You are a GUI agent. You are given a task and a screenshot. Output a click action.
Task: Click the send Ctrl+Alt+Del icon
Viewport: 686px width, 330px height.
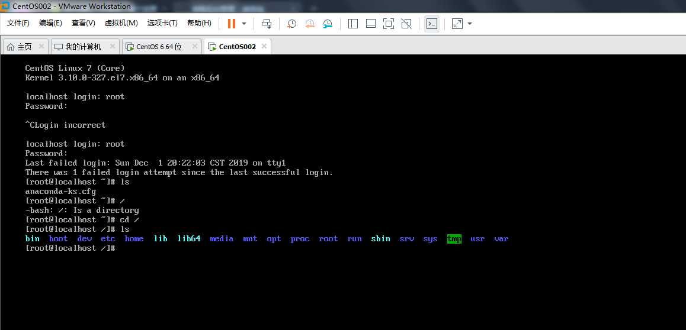click(267, 24)
